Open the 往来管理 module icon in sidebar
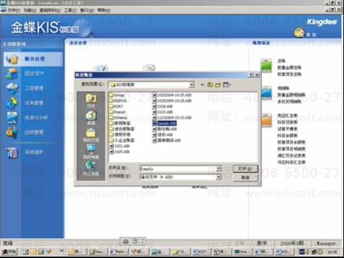This screenshot has height=258, width=344. pyautogui.click(x=12, y=103)
